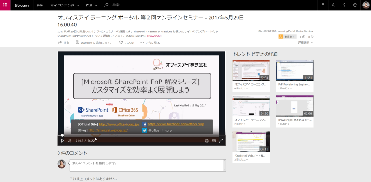The image size is (371, 182).
Task: Open the 03:08 PowerApps video thumbnail
Action: [x=295, y=106]
